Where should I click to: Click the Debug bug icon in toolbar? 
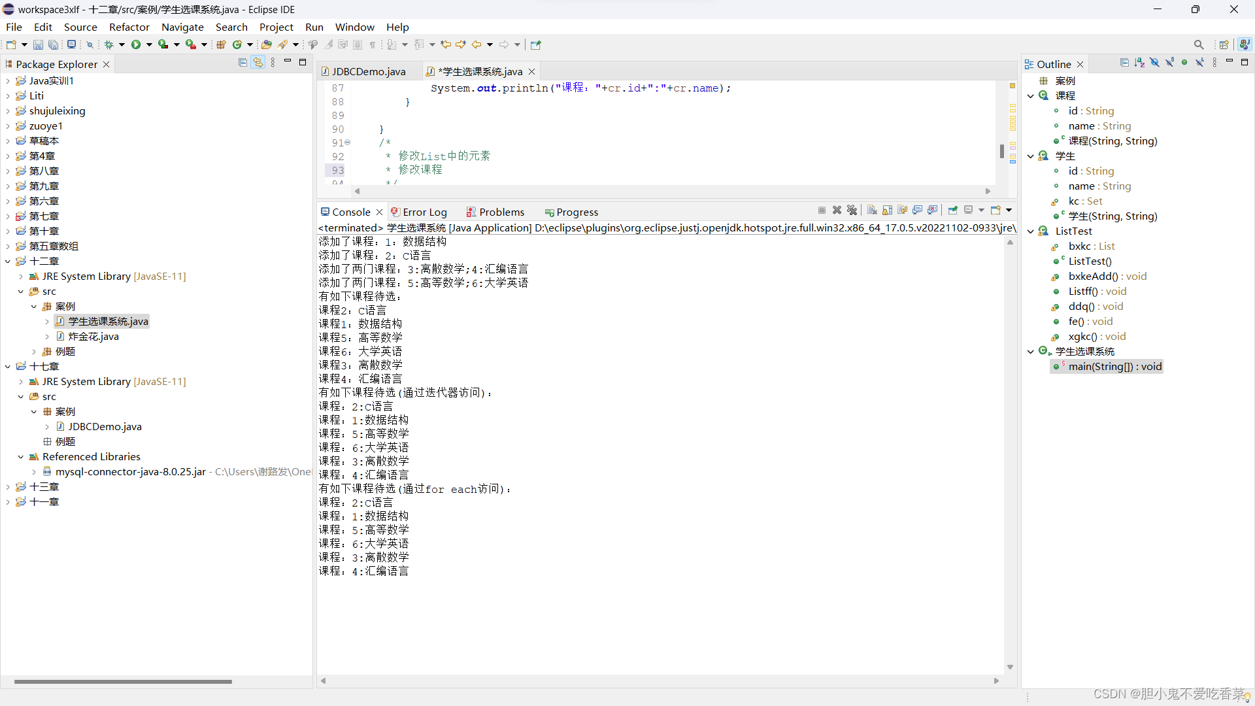click(109, 44)
